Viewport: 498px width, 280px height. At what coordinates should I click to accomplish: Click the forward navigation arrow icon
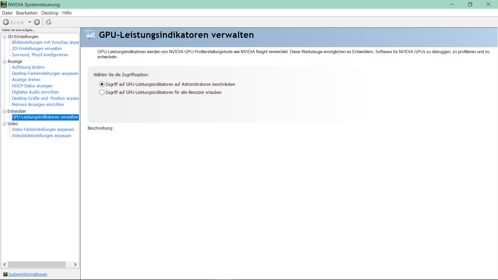37,22
